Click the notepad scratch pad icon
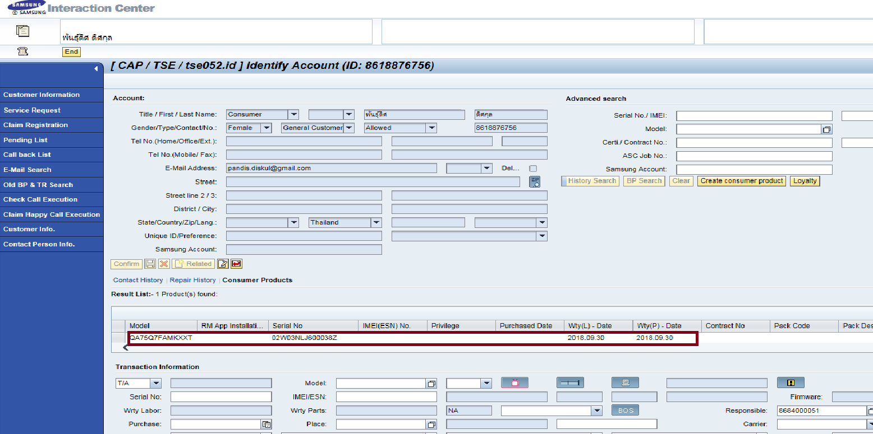873x434 pixels. coord(23,31)
